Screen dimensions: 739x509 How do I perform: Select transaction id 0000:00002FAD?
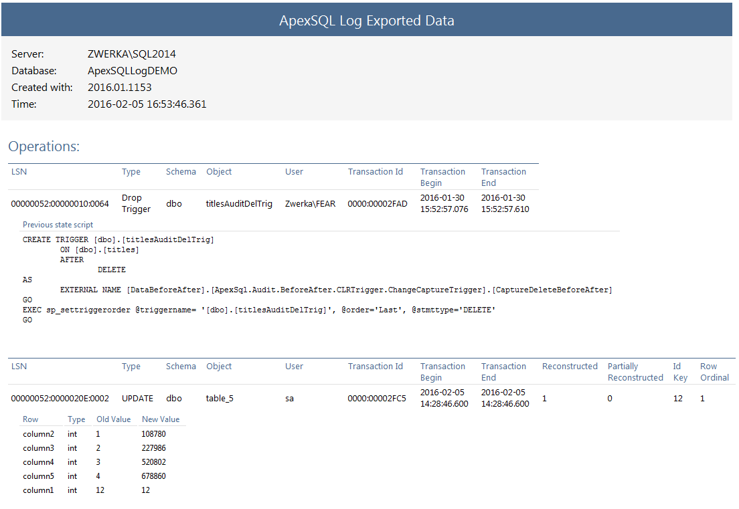tap(378, 204)
